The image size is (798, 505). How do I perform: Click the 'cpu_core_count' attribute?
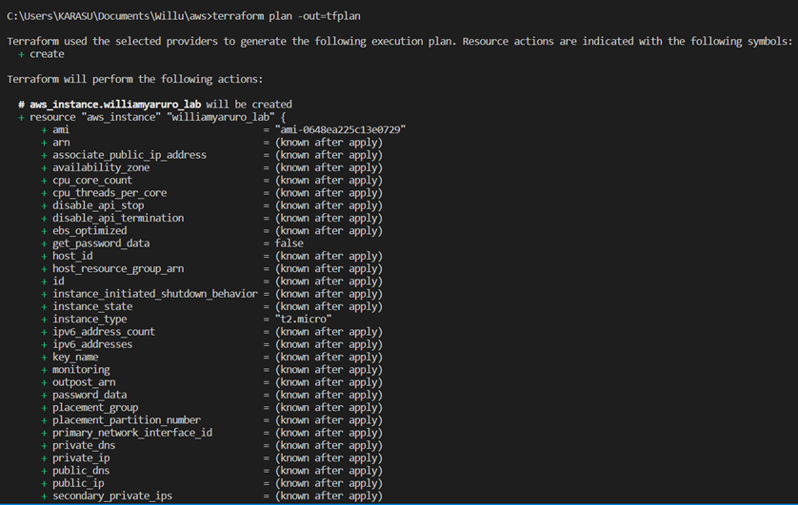pyautogui.click(x=92, y=181)
